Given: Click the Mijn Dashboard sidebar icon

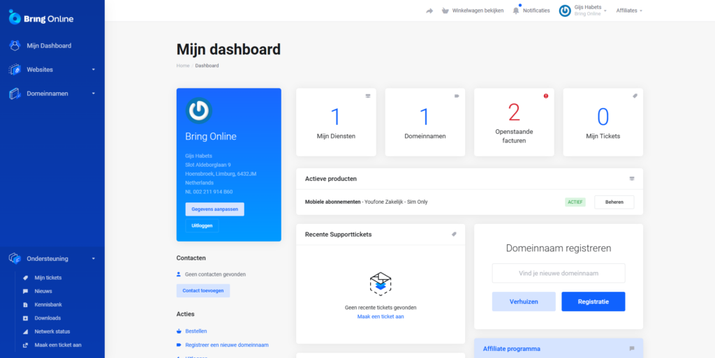Looking at the screenshot, I should click(15, 45).
